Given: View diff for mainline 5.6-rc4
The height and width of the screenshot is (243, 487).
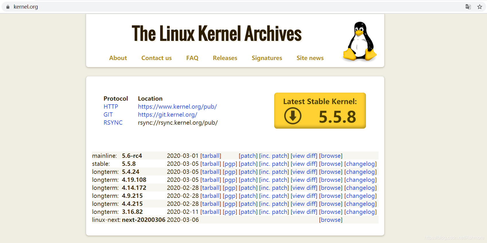Looking at the screenshot, I should (304, 156).
